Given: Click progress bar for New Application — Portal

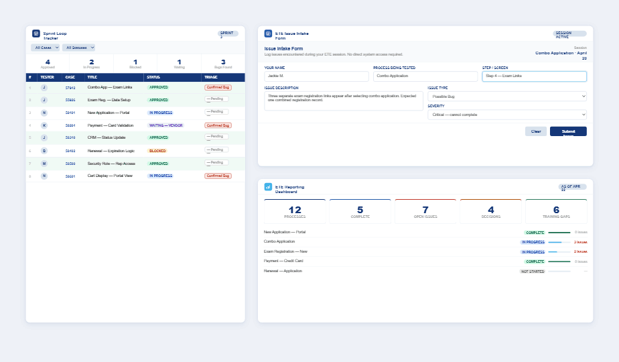Looking at the screenshot, I should click(x=559, y=233).
